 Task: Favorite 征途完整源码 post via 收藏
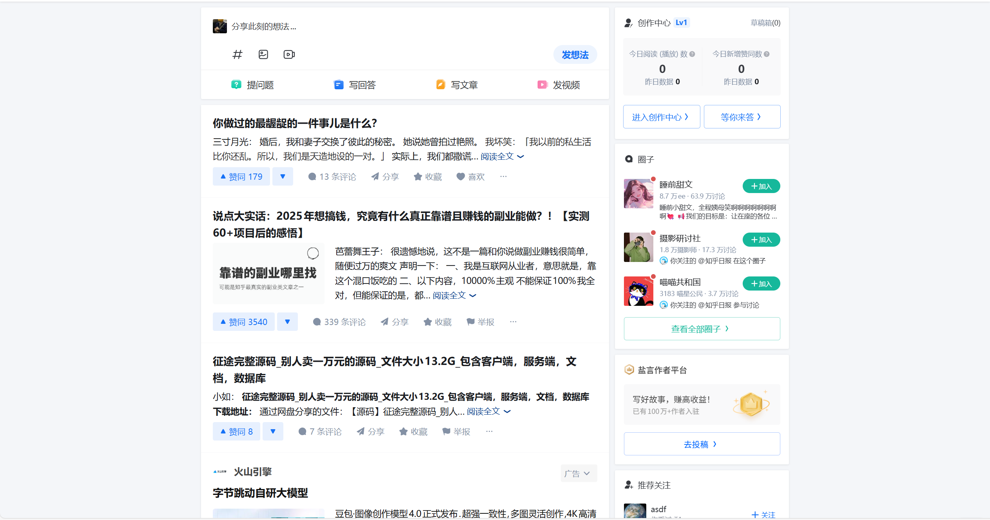tap(413, 432)
